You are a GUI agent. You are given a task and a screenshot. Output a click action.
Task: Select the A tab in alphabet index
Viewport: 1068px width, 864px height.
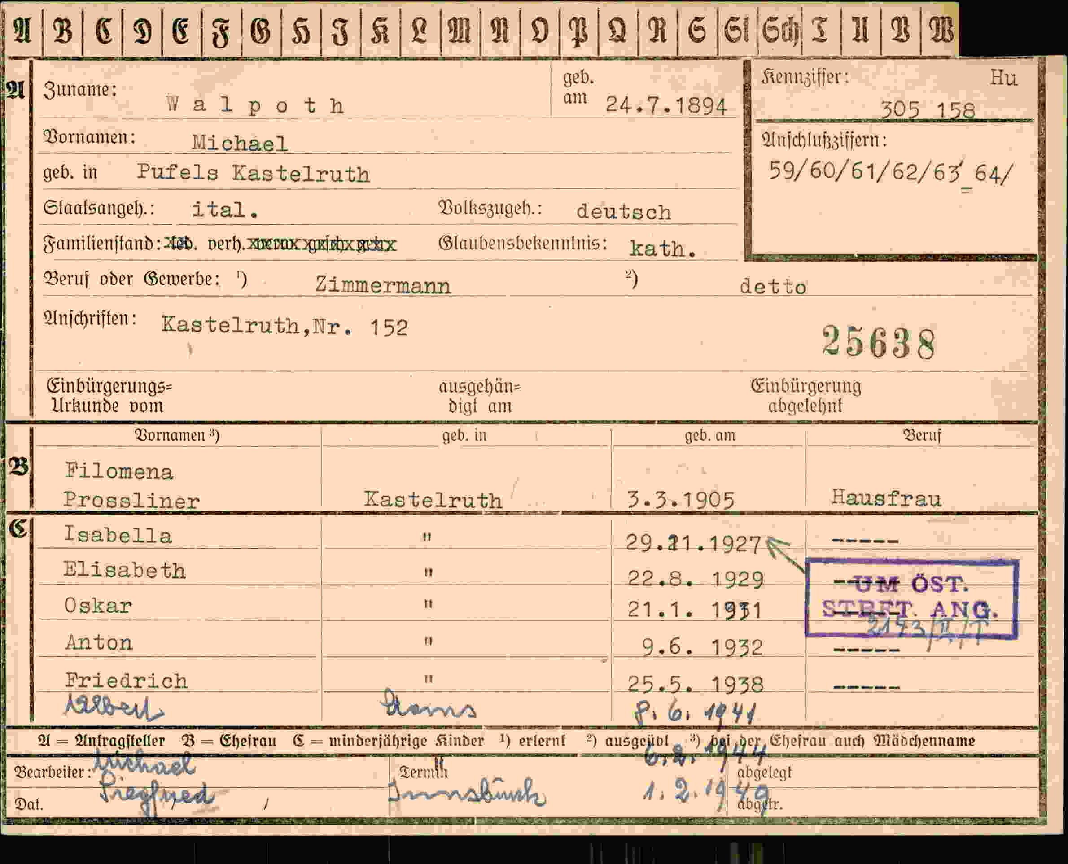pos(23,31)
